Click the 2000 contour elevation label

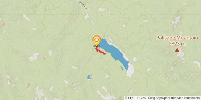pyautogui.click(x=4, y=25)
